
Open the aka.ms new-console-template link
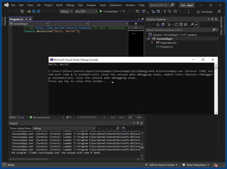[63, 28]
